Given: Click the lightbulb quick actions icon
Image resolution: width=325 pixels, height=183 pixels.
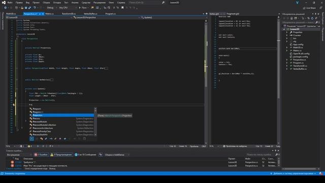Looking at the screenshot, I should click(14, 105).
